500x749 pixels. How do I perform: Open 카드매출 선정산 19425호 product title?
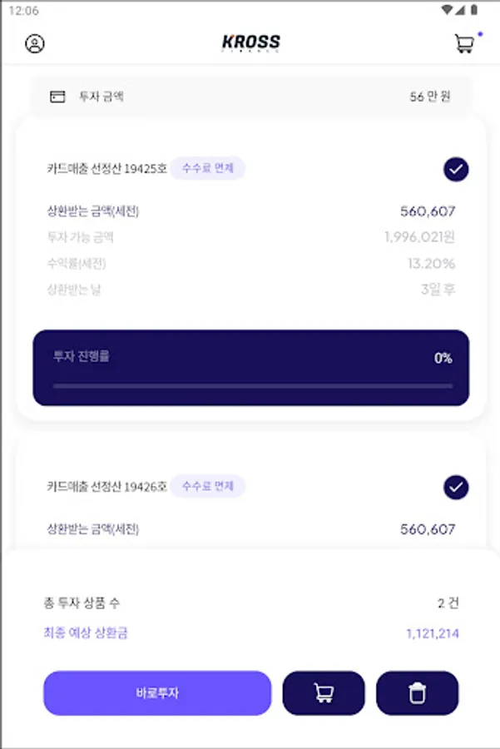107,169
